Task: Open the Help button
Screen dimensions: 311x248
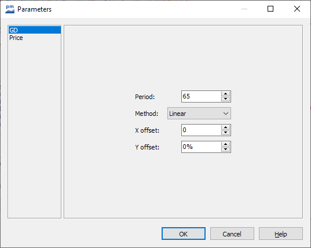Action: [281, 234]
